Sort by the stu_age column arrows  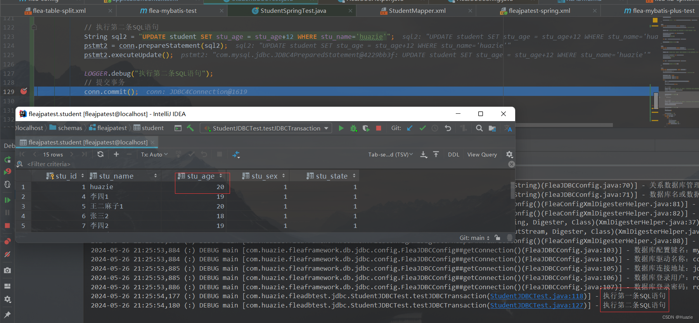pyautogui.click(x=221, y=176)
